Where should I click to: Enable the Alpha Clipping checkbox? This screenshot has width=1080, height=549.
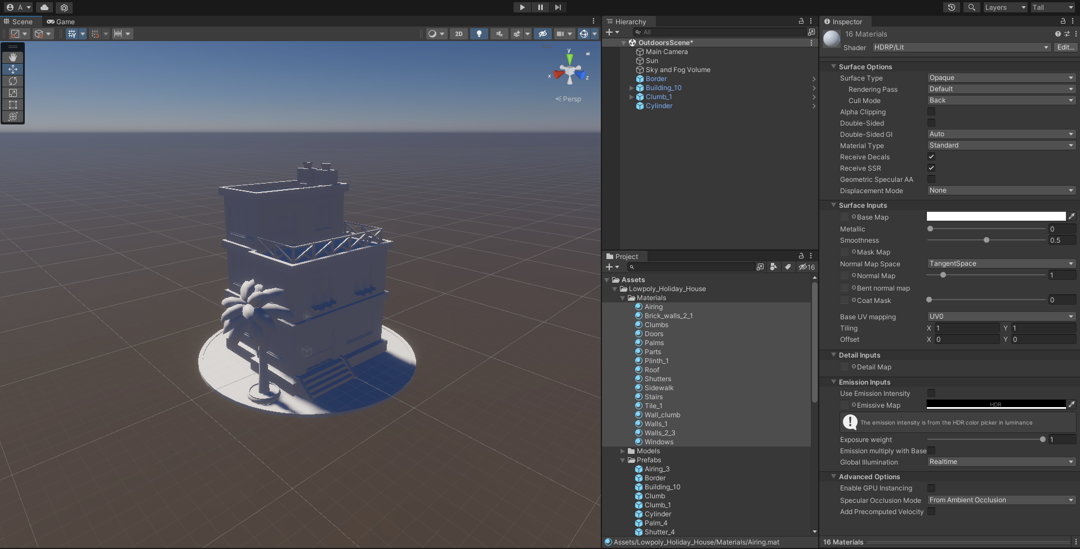click(x=931, y=112)
